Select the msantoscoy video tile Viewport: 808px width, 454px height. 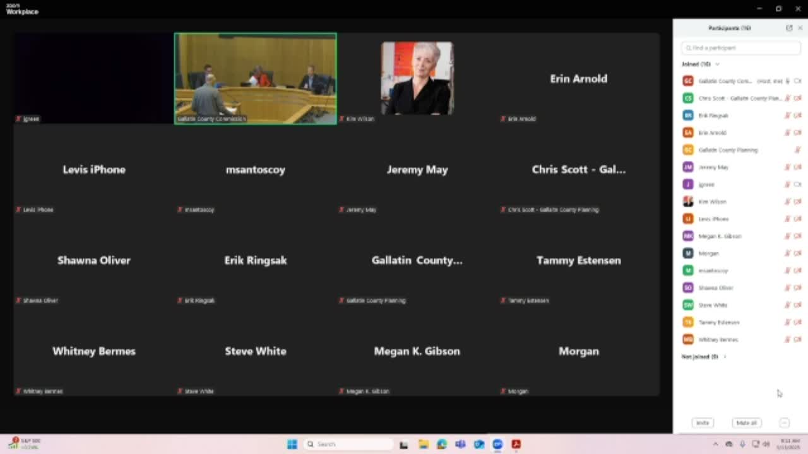256,170
